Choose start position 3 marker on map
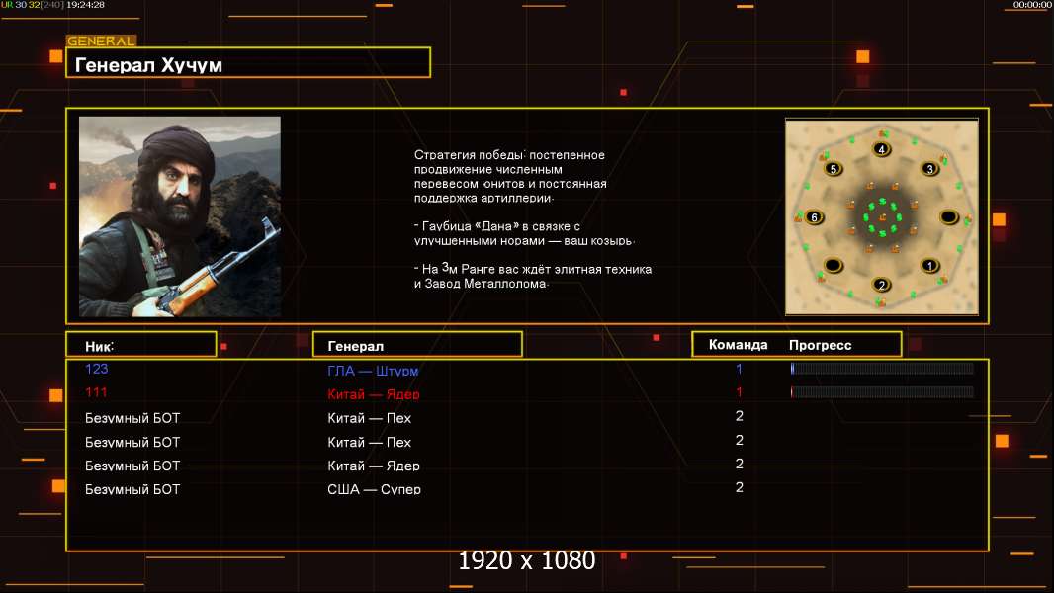Viewport: 1054px width, 593px height. pos(929,169)
